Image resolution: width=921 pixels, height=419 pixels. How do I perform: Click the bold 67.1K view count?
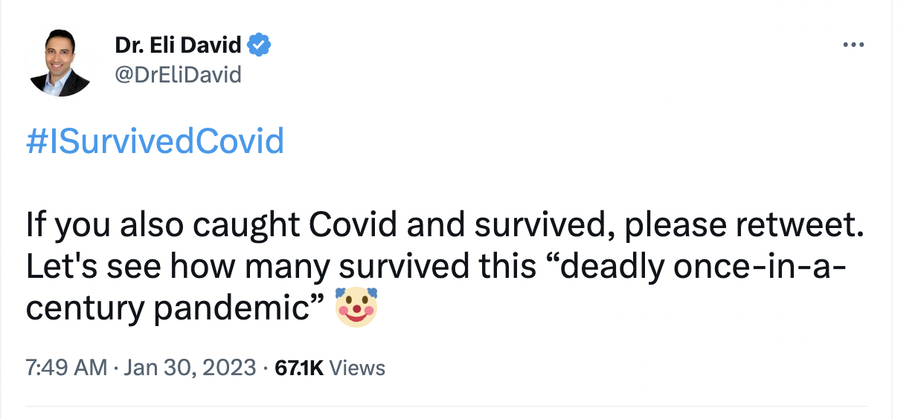[x=299, y=367]
